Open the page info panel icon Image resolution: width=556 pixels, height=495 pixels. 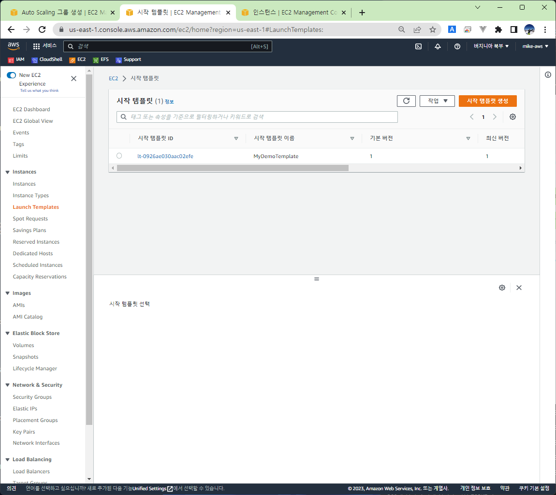tap(548, 75)
